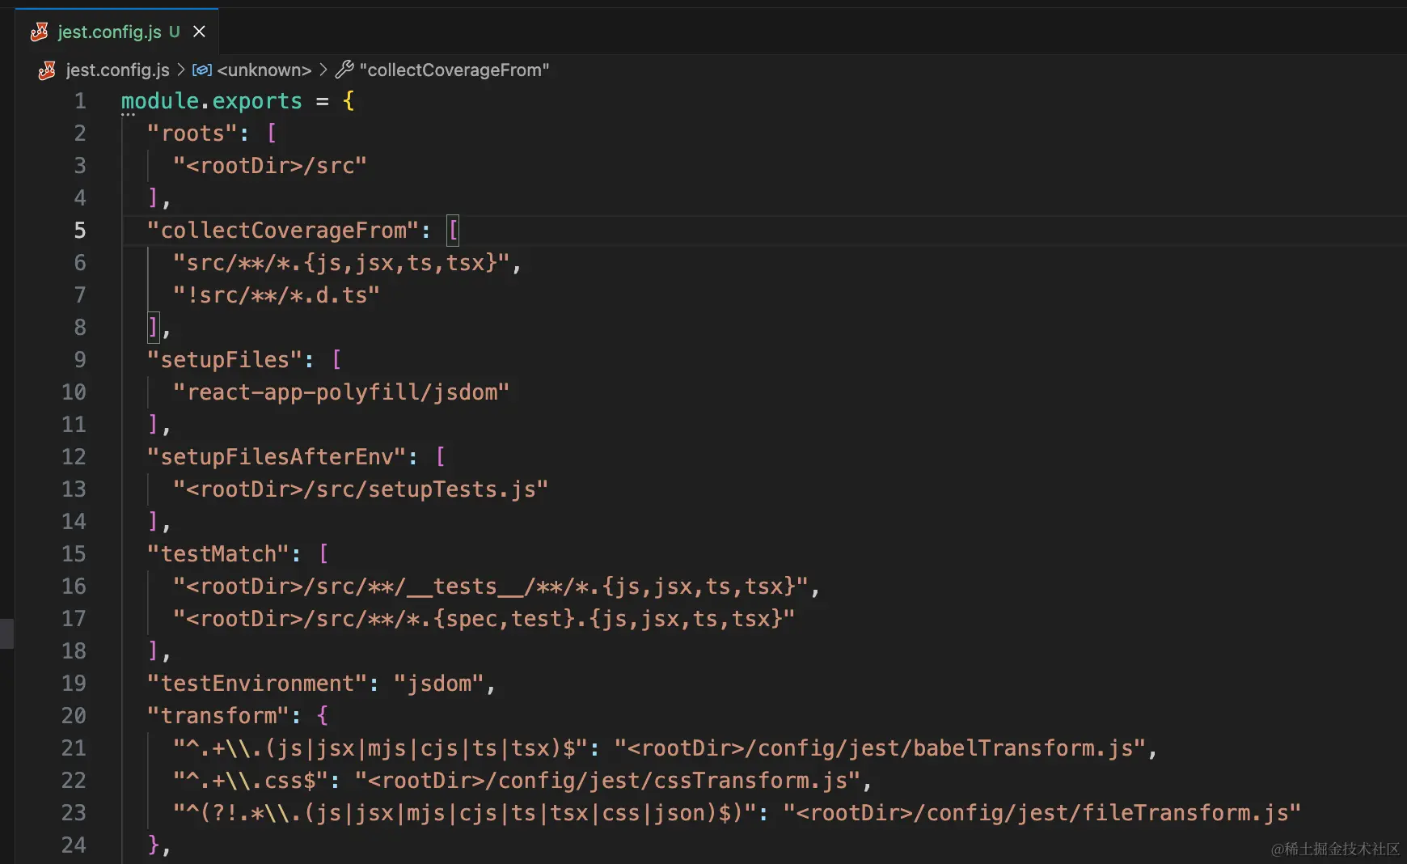Click the "setupFiles" key on line 9

225,360
